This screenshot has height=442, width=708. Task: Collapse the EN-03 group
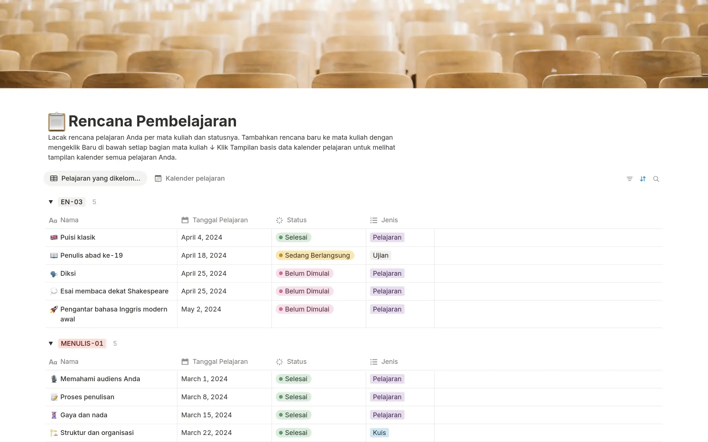(x=51, y=202)
